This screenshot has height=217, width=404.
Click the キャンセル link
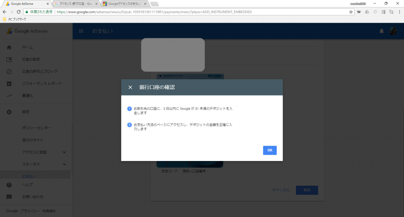point(281,190)
